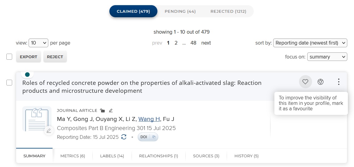354x167 pixels.
Task: Open the focus on summary dropdown
Action: 327,57
